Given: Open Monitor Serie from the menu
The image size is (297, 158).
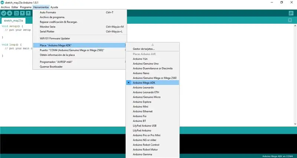Looking at the screenshot, I should pos(79,27).
